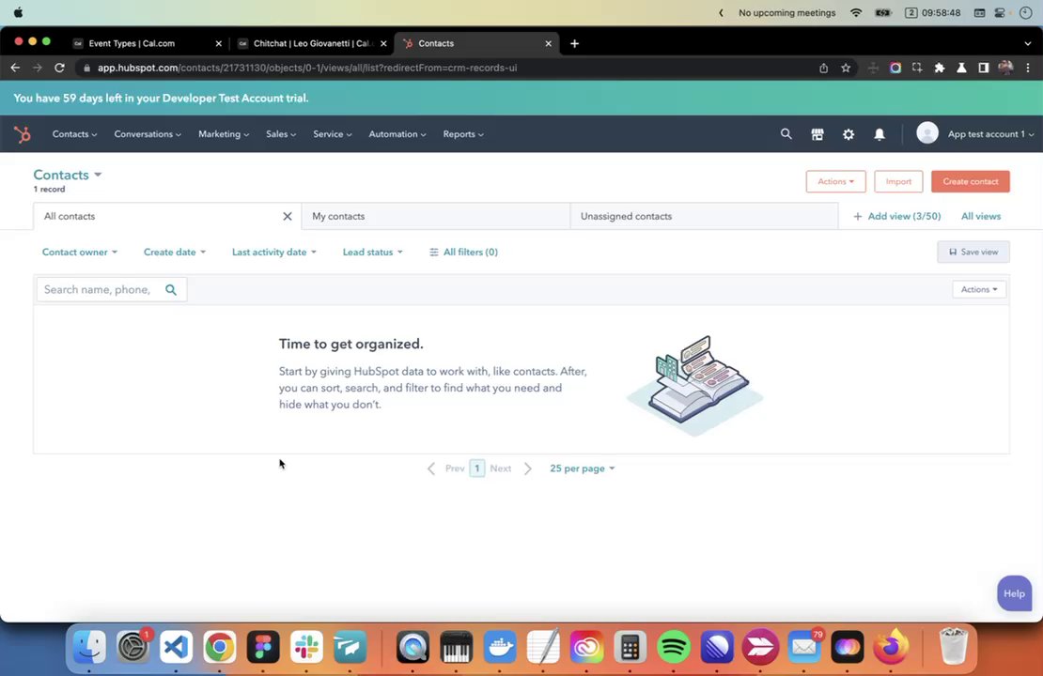Screen dimensions: 1043x676
Task: Click the Import button
Action: tap(898, 181)
